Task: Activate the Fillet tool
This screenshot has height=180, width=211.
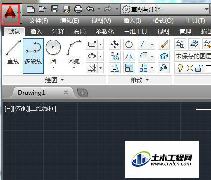Action: coord(143,56)
